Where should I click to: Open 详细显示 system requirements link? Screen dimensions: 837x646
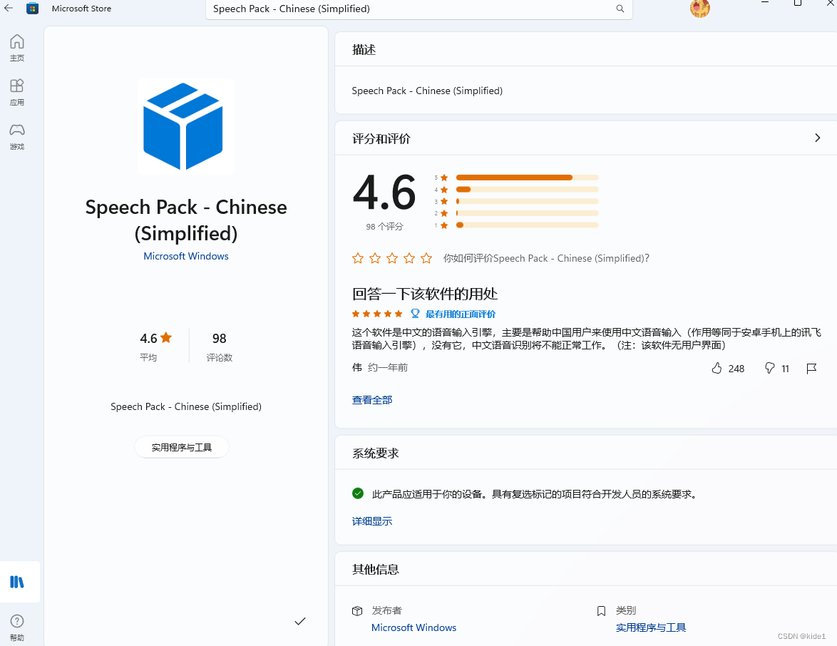pos(372,521)
